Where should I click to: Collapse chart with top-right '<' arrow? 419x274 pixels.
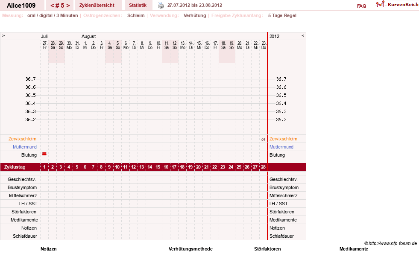(x=303, y=35)
